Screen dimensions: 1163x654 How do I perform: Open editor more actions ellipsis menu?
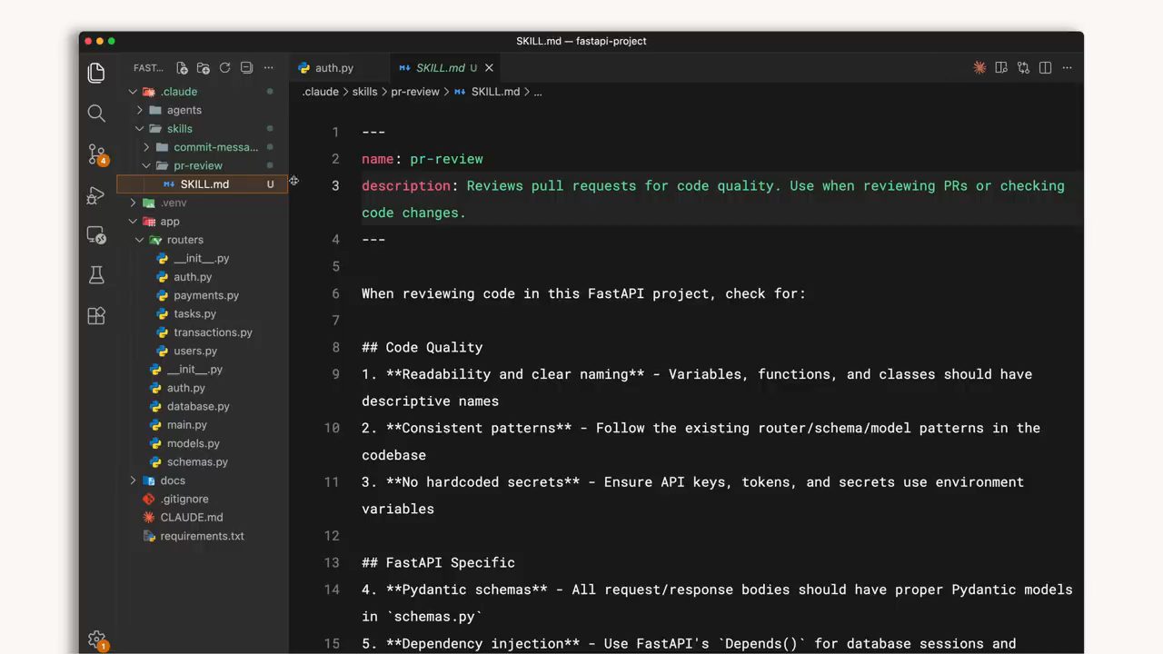[x=1067, y=68]
